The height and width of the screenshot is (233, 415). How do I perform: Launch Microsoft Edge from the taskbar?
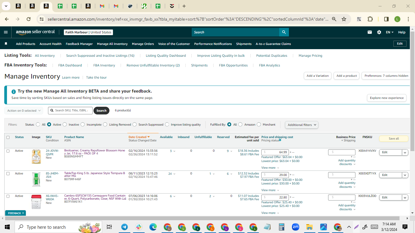point(153,227)
